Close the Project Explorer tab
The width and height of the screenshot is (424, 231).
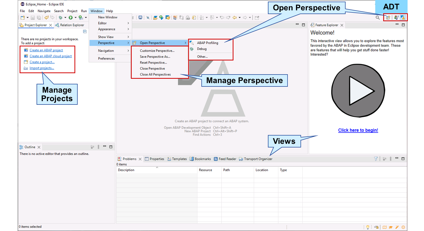coord(50,25)
